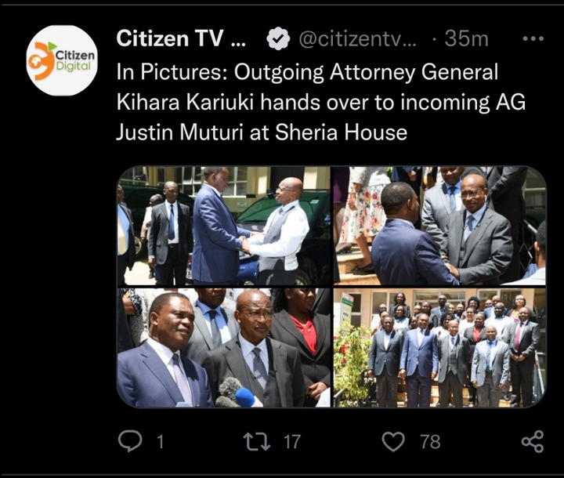View the press briefing microphones photo
Viewport: 564px width, 478px height.
(224, 348)
